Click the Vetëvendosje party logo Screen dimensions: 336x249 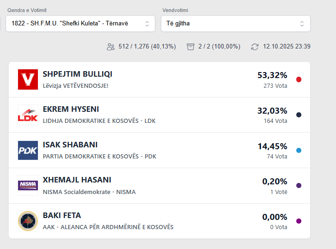pos(28,79)
